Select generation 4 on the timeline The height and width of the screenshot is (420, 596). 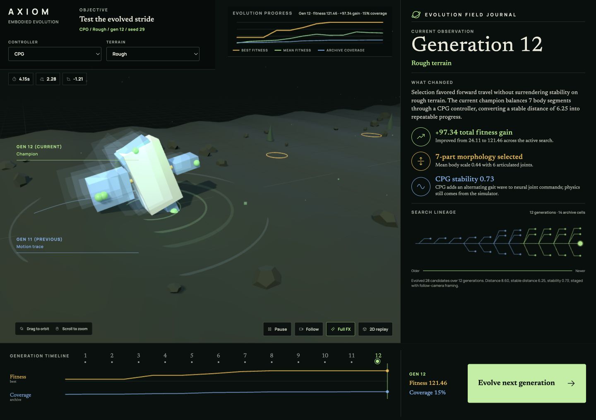coord(165,358)
